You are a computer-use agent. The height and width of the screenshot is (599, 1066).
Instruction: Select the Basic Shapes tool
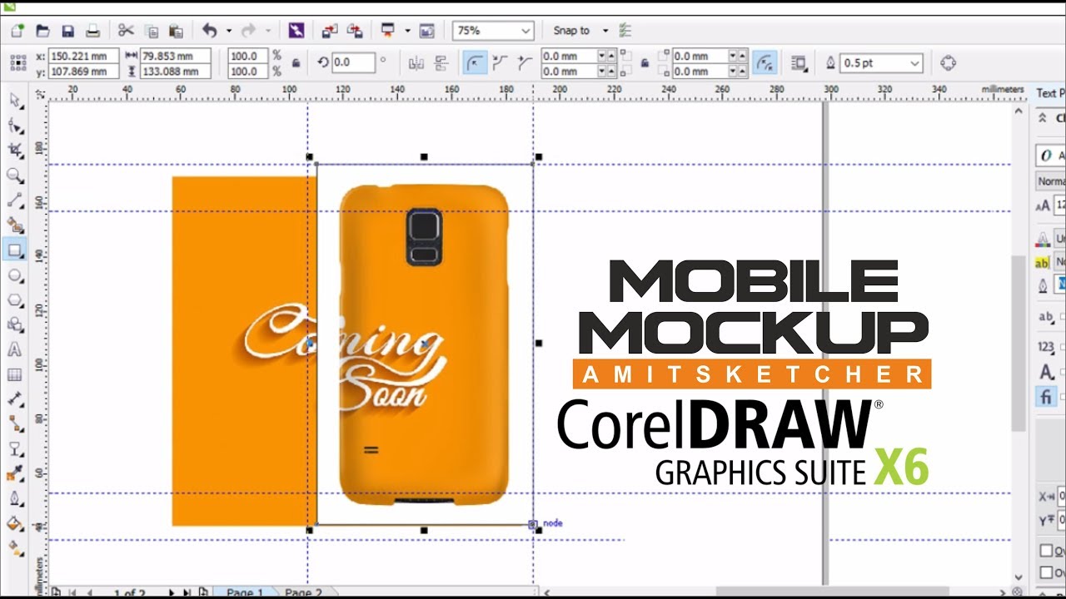15,324
